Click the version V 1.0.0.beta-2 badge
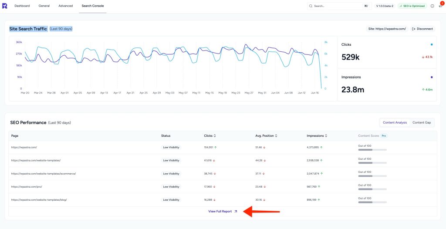 [x=385, y=6]
